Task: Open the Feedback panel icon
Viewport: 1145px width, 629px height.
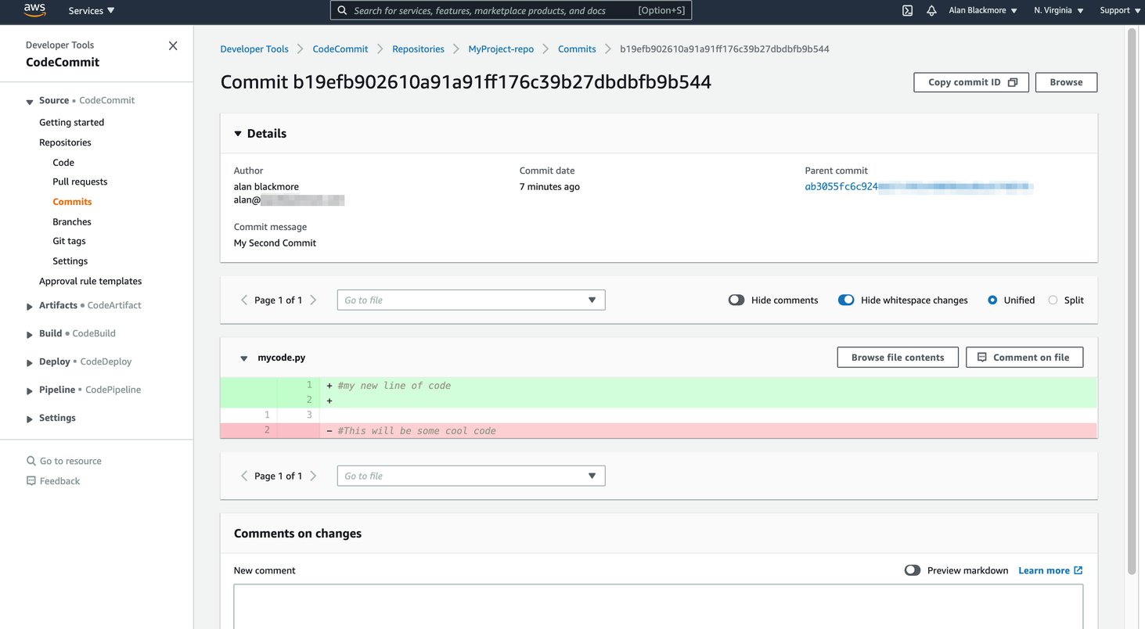Action: tap(30, 480)
